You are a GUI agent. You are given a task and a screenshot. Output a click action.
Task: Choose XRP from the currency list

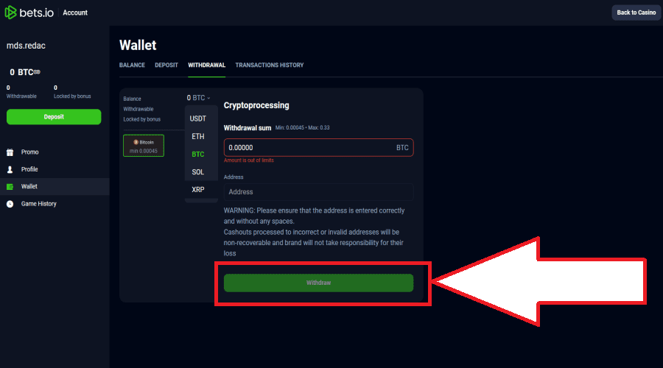[x=198, y=190]
